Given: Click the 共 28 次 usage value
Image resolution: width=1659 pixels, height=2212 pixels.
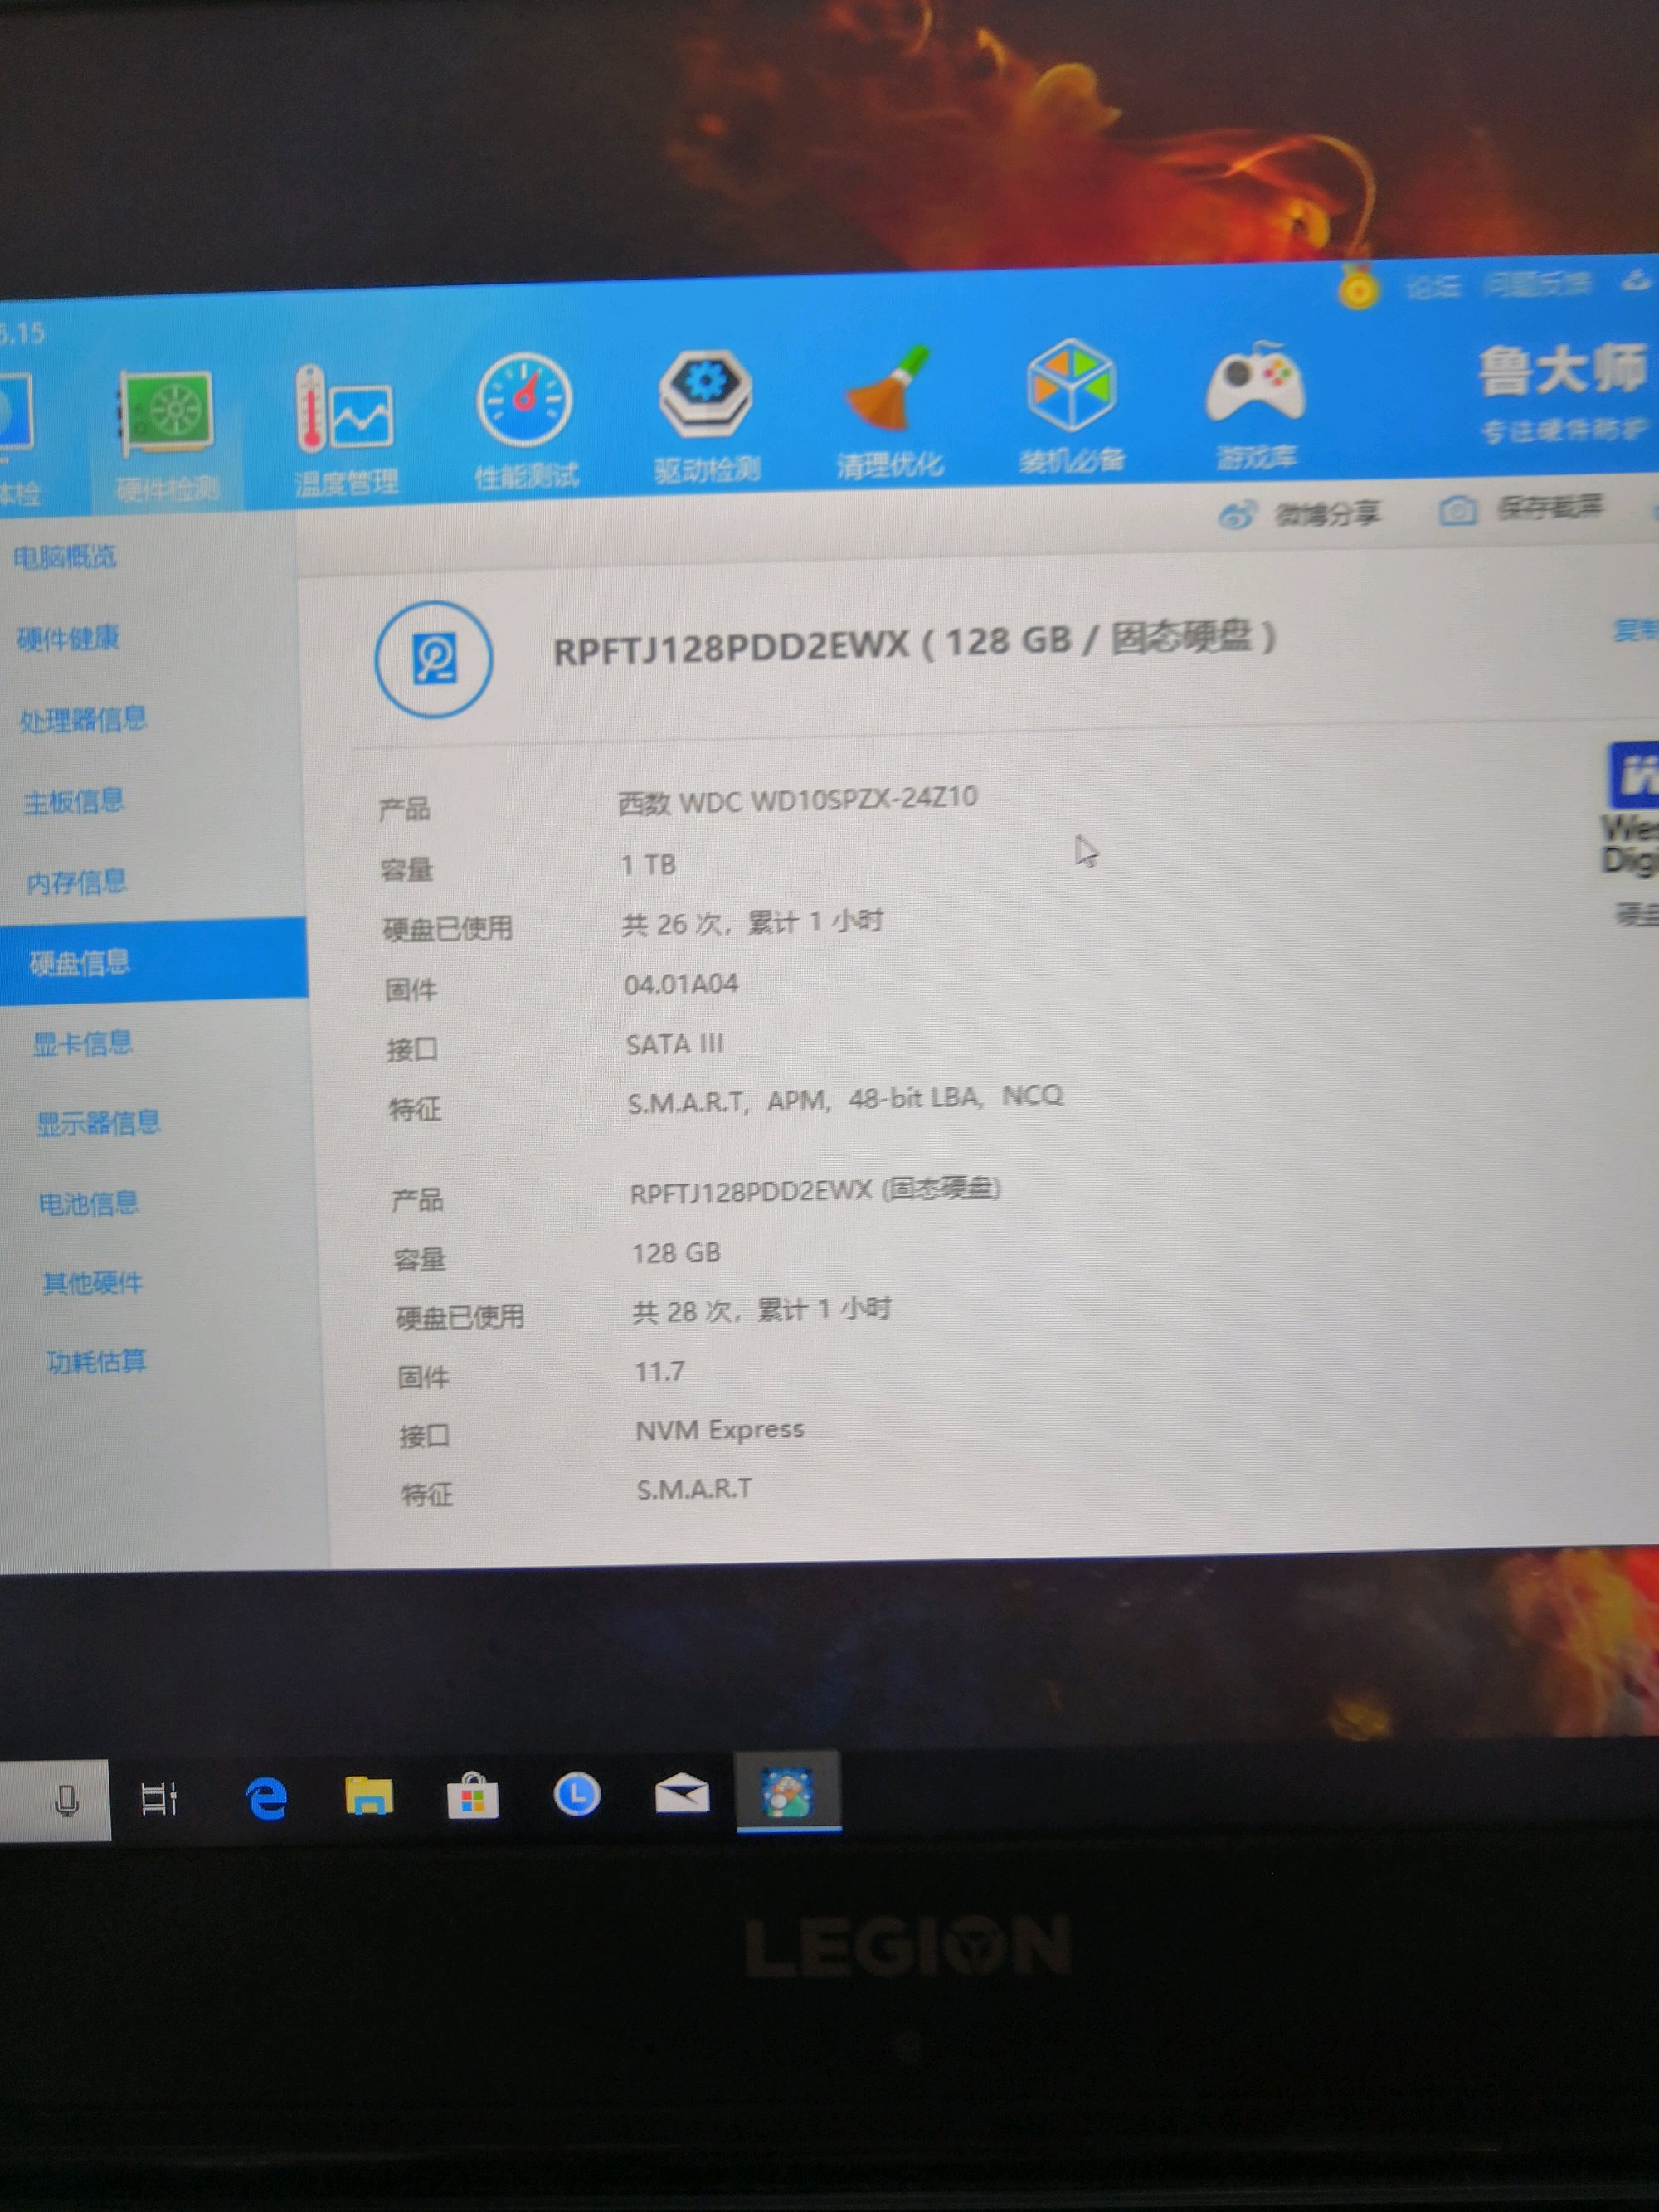Looking at the screenshot, I should click(761, 1311).
